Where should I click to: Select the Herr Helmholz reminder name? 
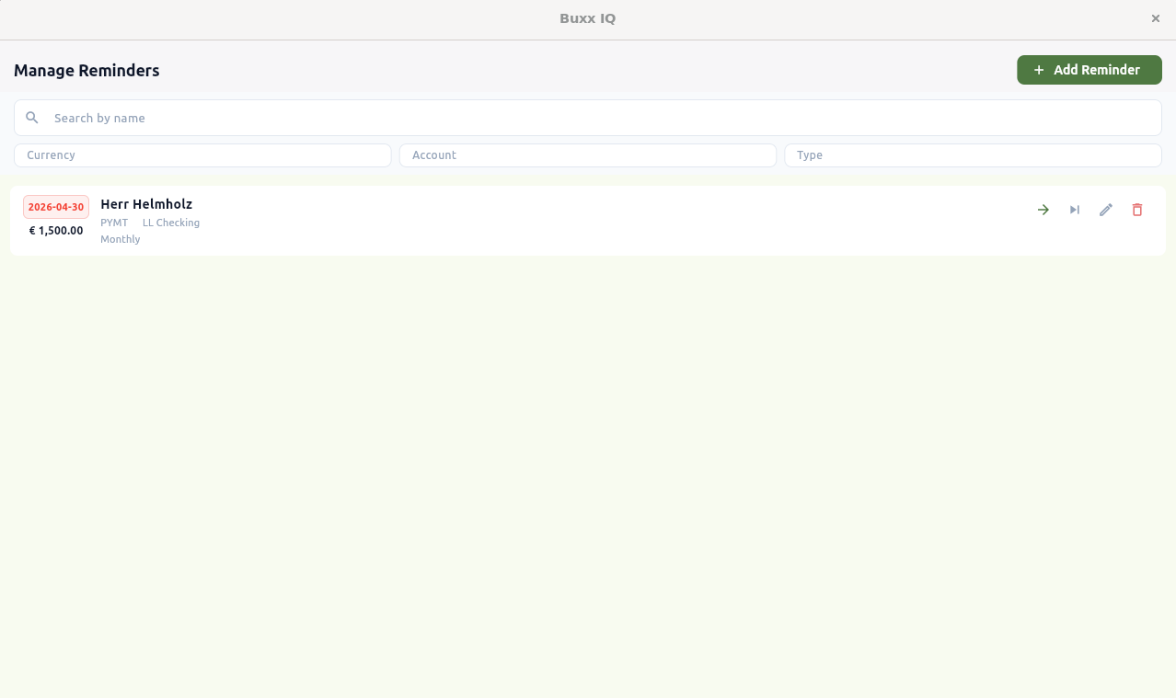(146, 204)
